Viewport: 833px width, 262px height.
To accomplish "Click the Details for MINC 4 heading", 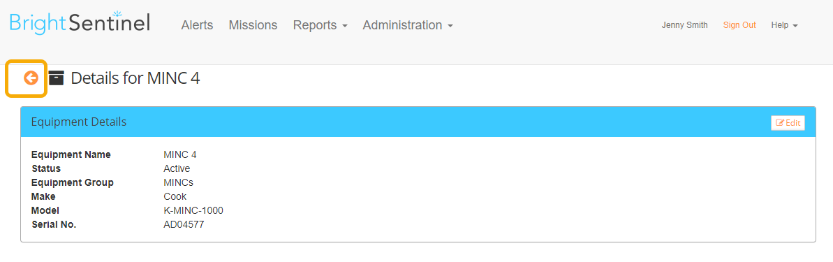I will 135,78.
